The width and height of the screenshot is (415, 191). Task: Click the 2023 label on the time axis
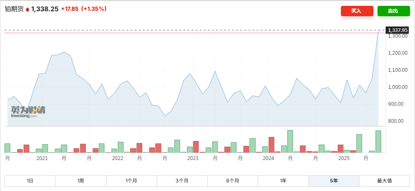[x=193, y=159]
